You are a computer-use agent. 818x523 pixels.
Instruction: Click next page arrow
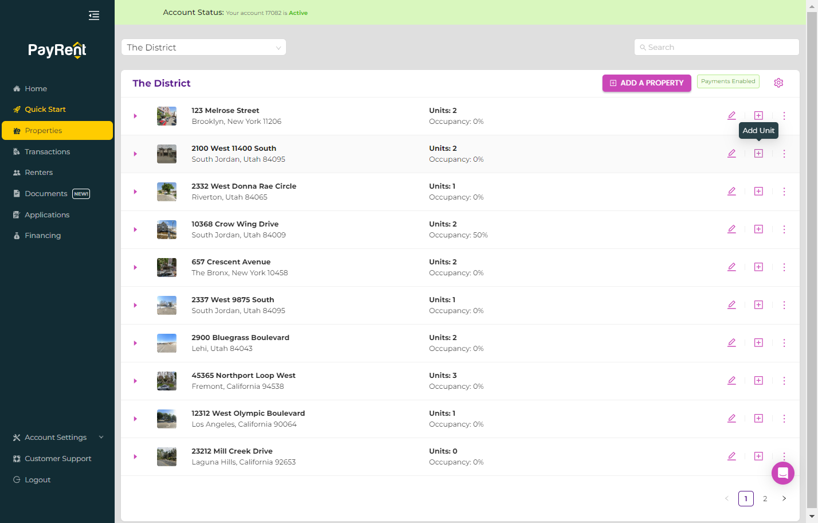784,499
